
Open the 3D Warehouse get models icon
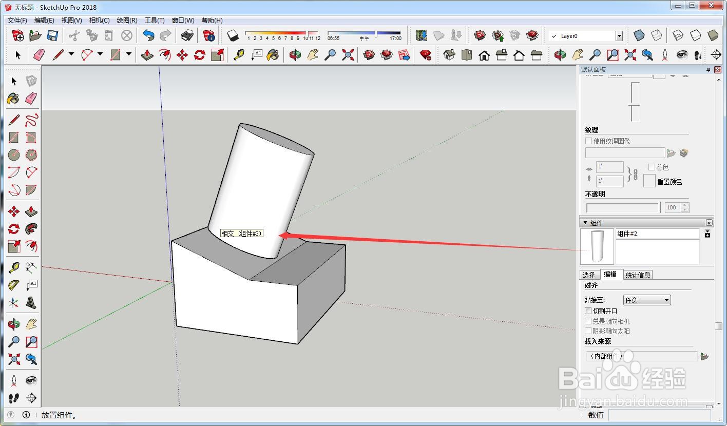point(480,35)
